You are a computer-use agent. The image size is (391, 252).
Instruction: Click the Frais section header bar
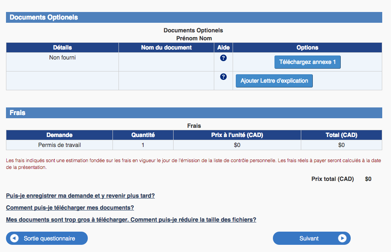tap(194, 113)
